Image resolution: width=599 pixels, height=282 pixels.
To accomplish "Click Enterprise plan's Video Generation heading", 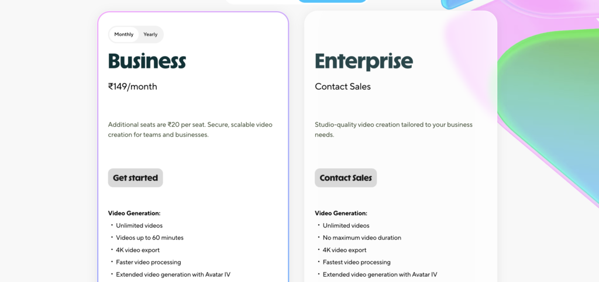I will pyautogui.click(x=341, y=213).
